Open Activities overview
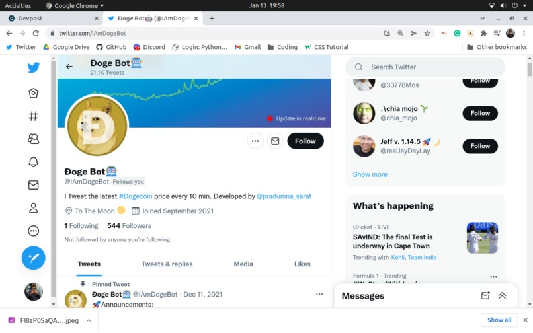This screenshot has width=533, height=333. 18,5
